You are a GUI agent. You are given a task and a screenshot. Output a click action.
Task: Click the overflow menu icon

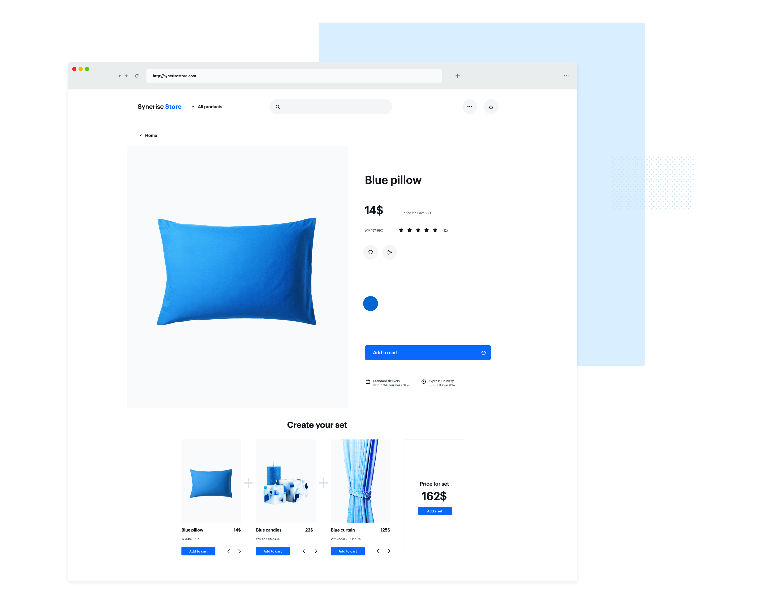click(x=470, y=106)
